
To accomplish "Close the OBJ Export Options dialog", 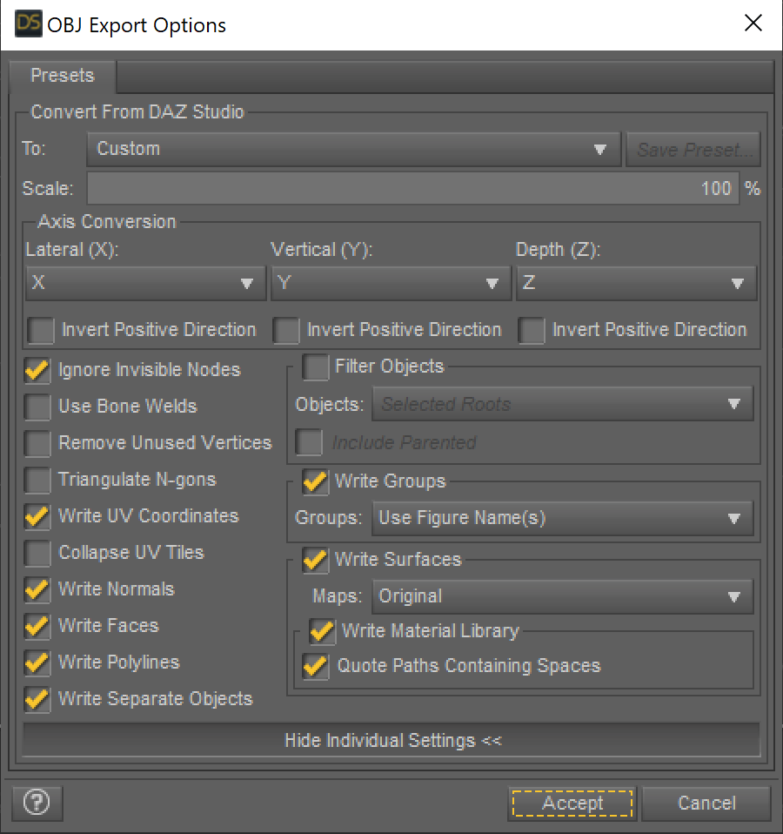I will pyautogui.click(x=753, y=24).
